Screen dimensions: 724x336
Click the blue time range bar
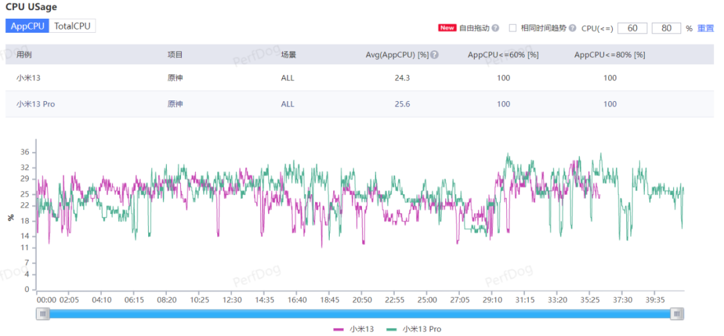(360, 314)
